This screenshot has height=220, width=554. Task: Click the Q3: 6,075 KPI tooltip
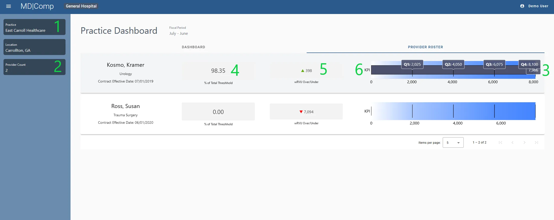click(x=494, y=64)
